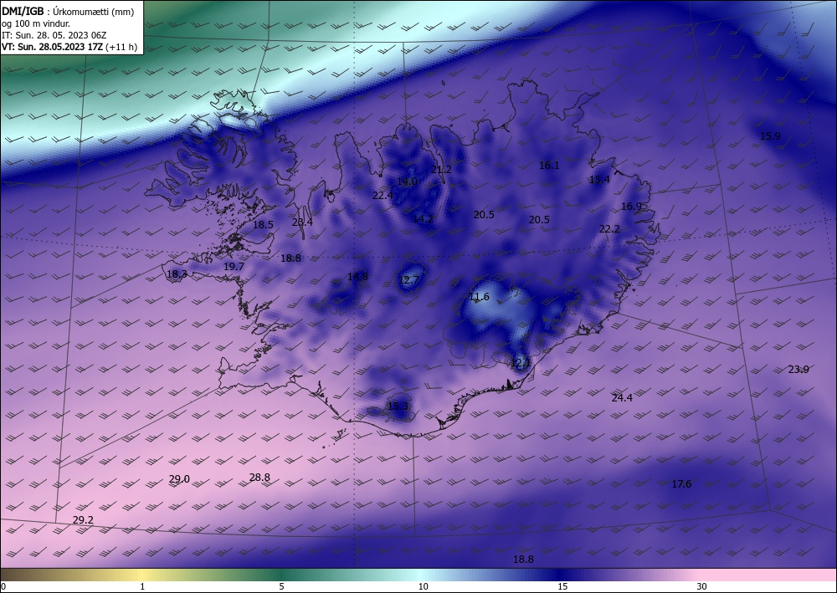Viewport: 837px width, 593px height.
Task: Select the 23.4 value label
Action: coord(302,222)
